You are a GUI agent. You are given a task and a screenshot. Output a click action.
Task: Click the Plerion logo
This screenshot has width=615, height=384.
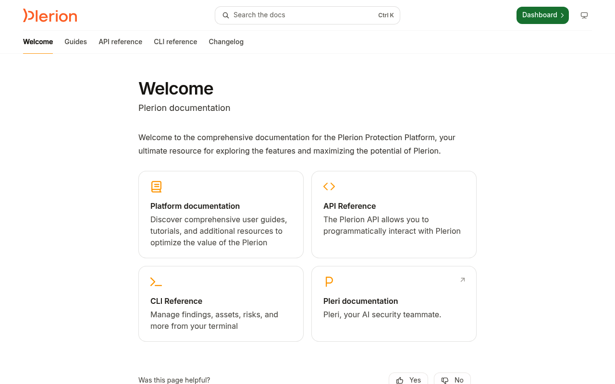[x=50, y=15]
